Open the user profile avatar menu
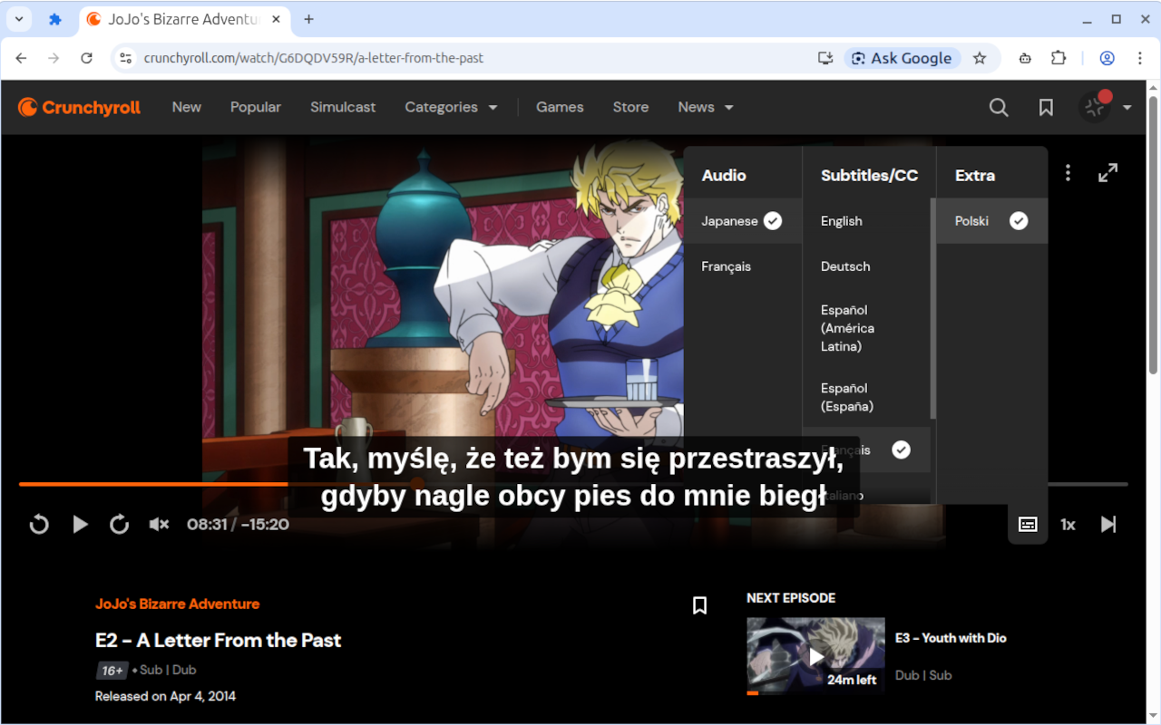 [1095, 108]
